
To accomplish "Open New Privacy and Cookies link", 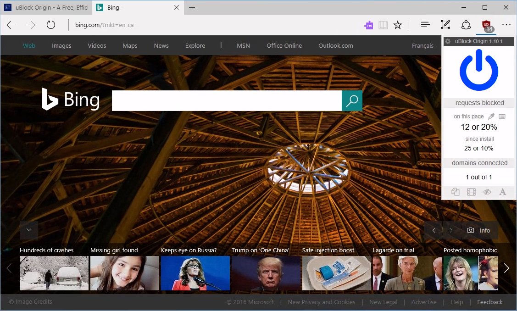I will tap(322, 302).
